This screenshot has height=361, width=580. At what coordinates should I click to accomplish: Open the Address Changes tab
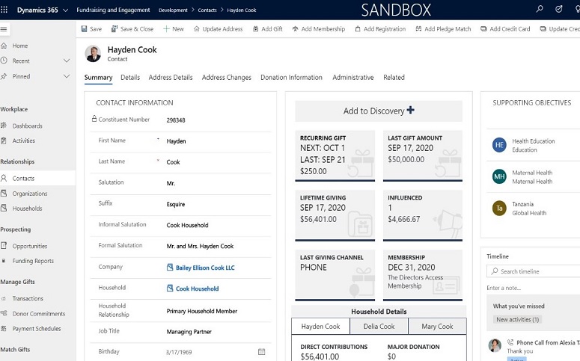[227, 78]
